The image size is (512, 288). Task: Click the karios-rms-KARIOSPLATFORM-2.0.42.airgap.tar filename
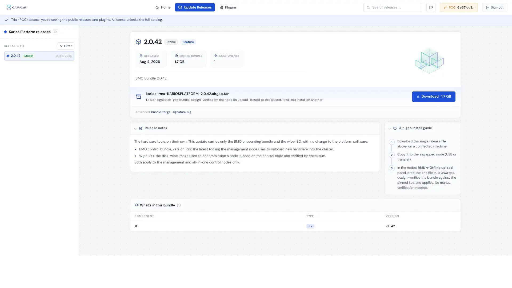click(x=187, y=94)
